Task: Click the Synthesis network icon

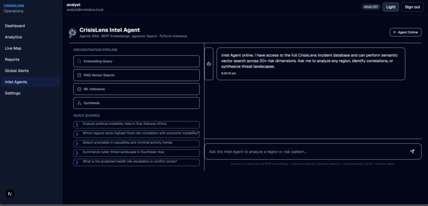Action: (x=79, y=103)
